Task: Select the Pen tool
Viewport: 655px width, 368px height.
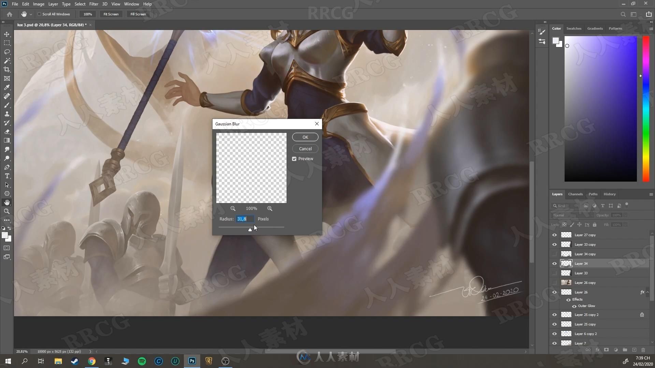Action: [7, 167]
